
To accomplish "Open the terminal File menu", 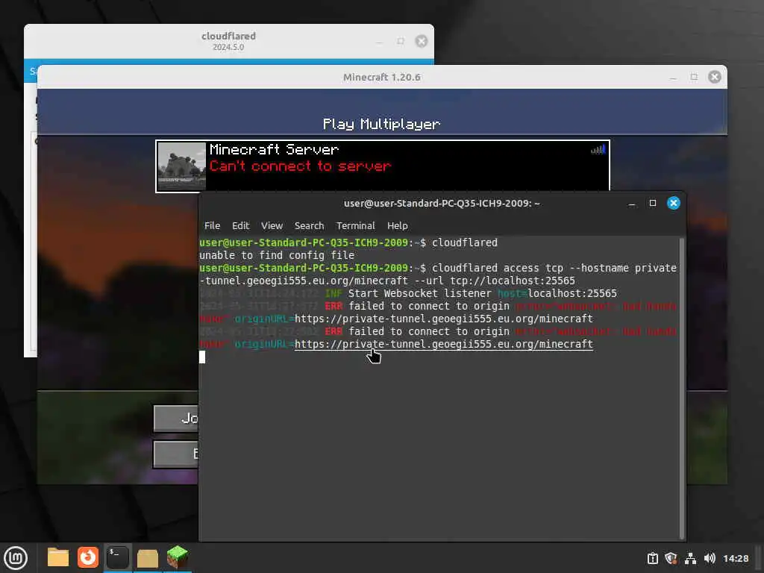I will tap(212, 225).
